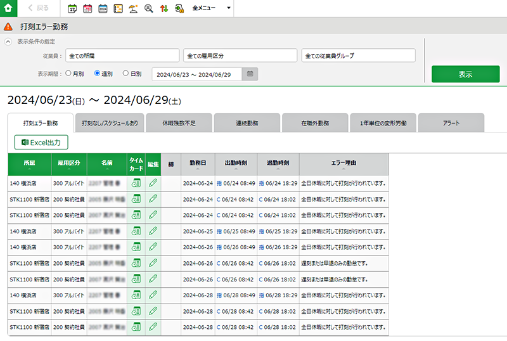This screenshot has width=507, height=341.
Task: Open the time card icon in first row
Action: (x=136, y=184)
